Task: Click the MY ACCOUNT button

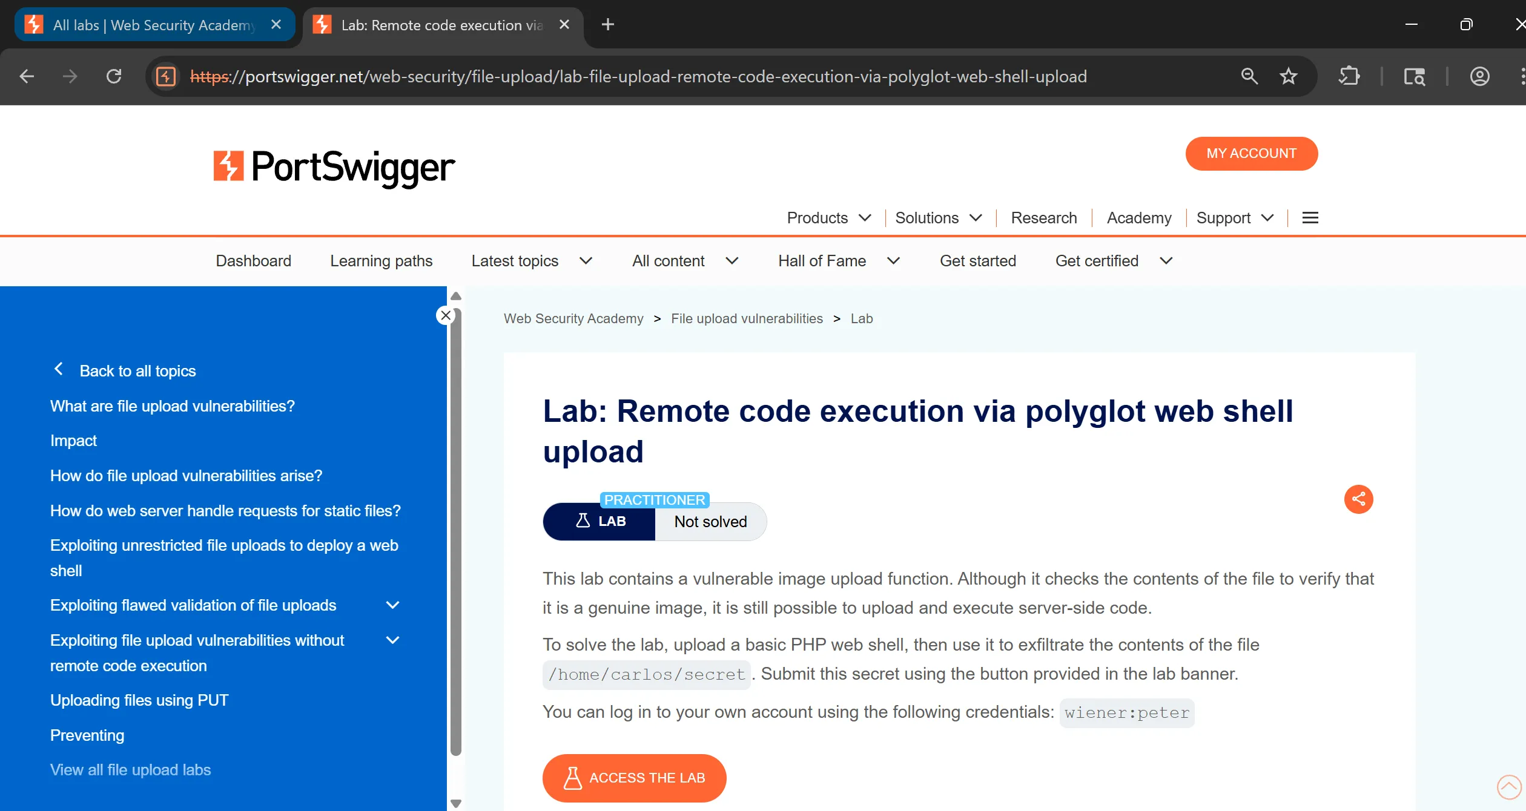Action: coord(1251,154)
